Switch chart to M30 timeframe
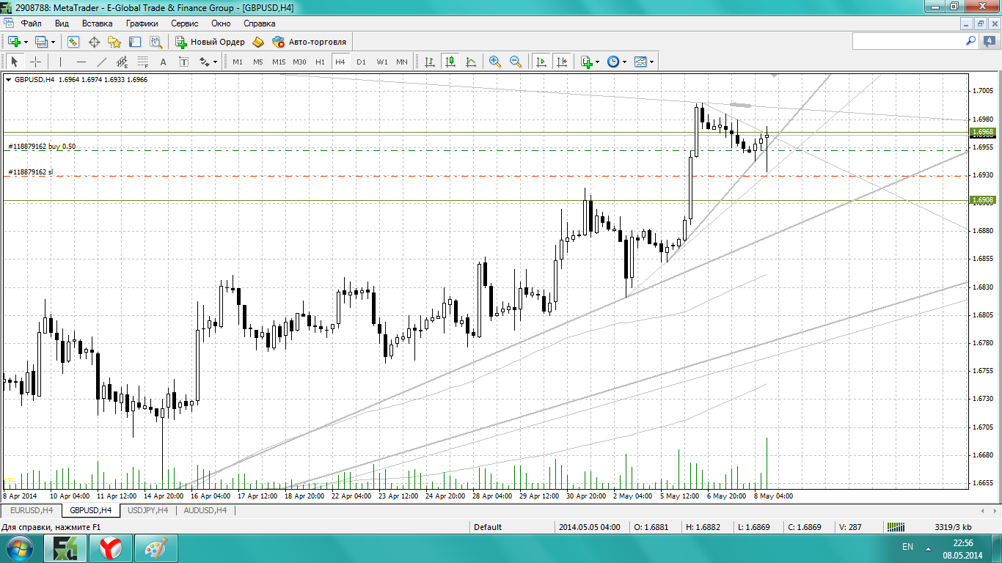Screen dimensions: 1002x563 point(299,62)
